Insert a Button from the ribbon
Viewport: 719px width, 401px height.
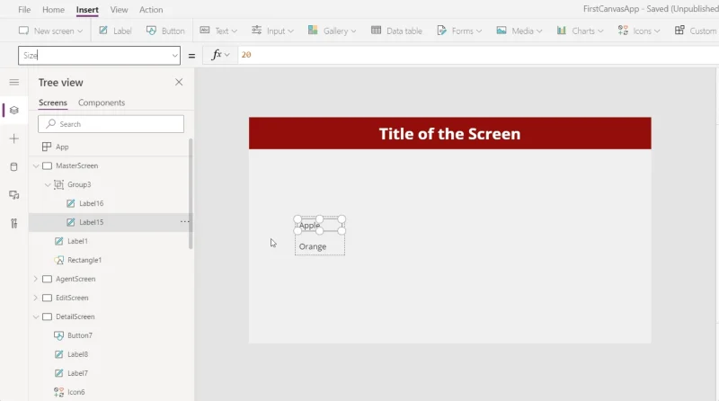tap(165, 31)
